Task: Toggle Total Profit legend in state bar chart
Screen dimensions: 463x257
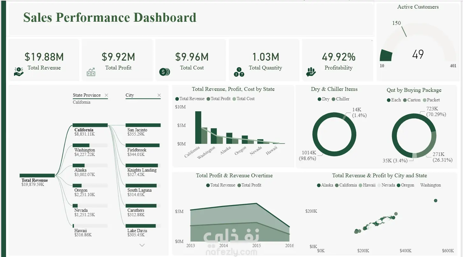Action: [x=218, y=99]
